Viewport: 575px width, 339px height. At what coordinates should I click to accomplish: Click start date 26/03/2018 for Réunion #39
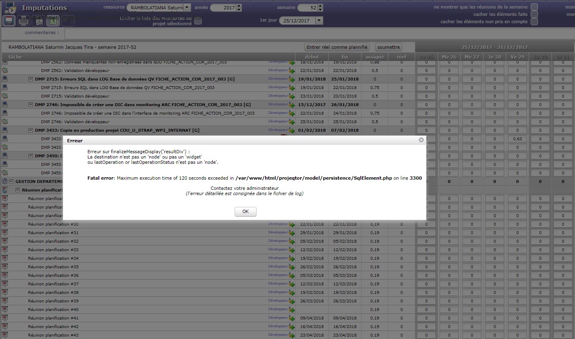point(312,301)
